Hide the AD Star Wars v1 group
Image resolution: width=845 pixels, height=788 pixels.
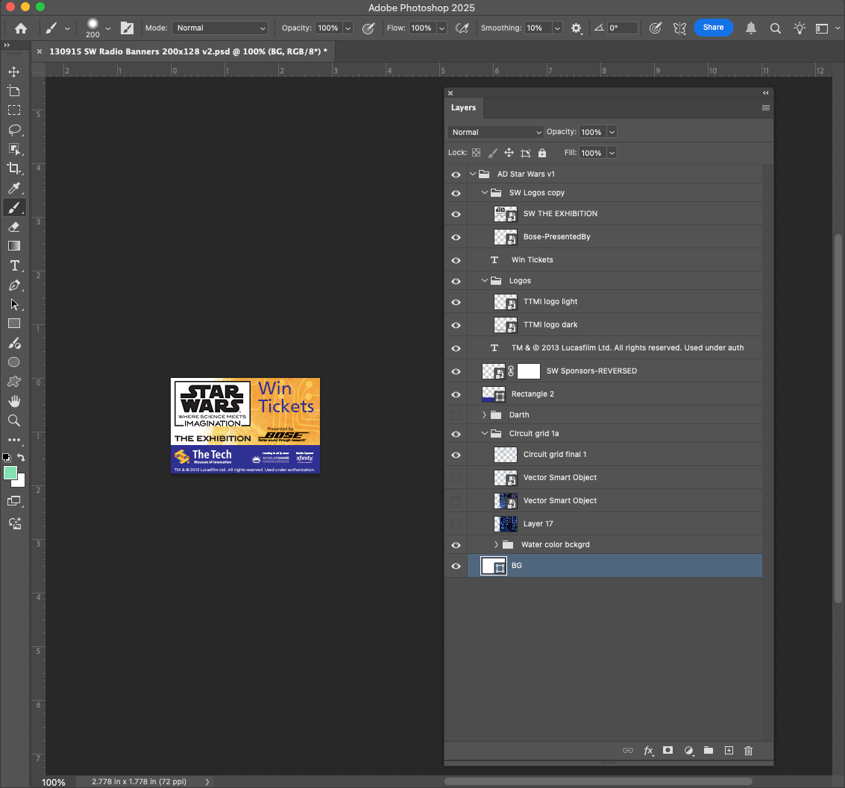pyautogui.click(x=456, y=174)
